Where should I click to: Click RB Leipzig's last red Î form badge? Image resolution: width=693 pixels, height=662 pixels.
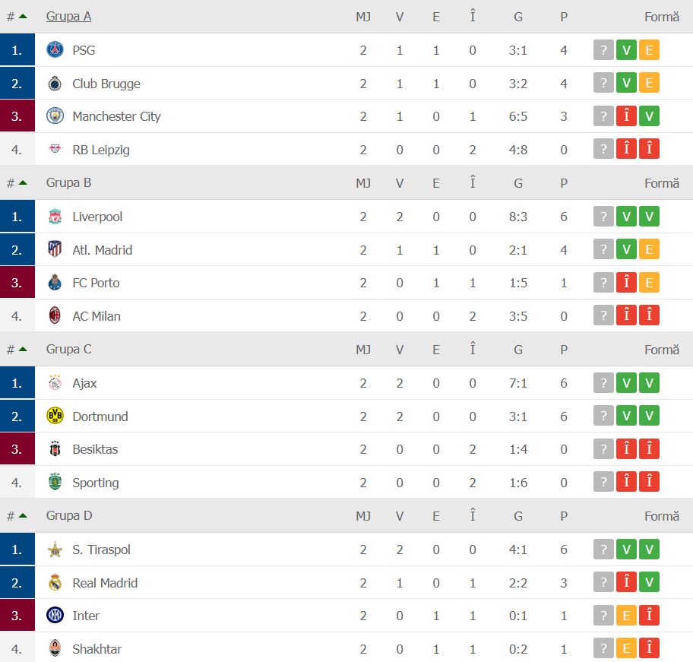[x=649, y=150]
